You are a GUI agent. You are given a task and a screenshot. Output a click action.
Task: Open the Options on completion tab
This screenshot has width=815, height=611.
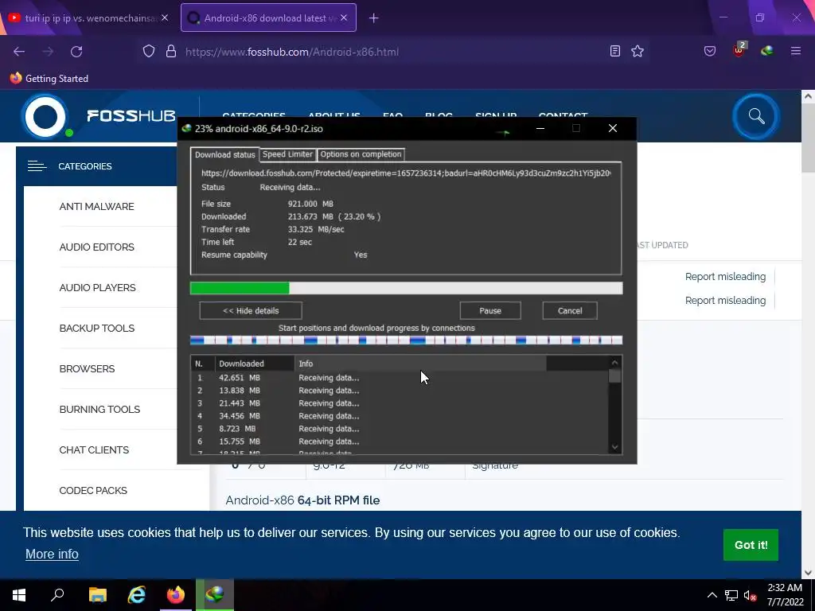coord(361,154)
